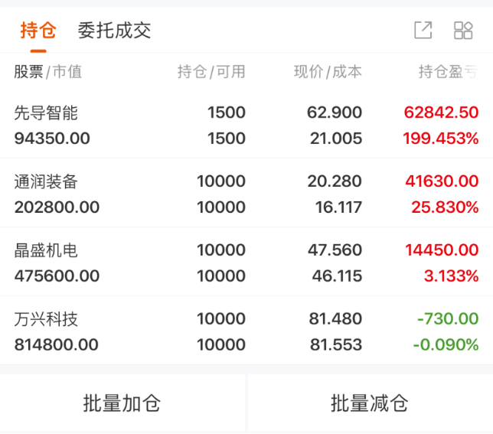Select current price 81.480
The width and height of the screenshot is (493, 434).
pos(335,318)
